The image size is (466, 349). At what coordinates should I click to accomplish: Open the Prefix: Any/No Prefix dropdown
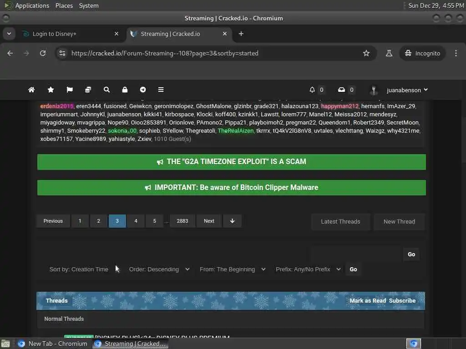coord(308,269)
